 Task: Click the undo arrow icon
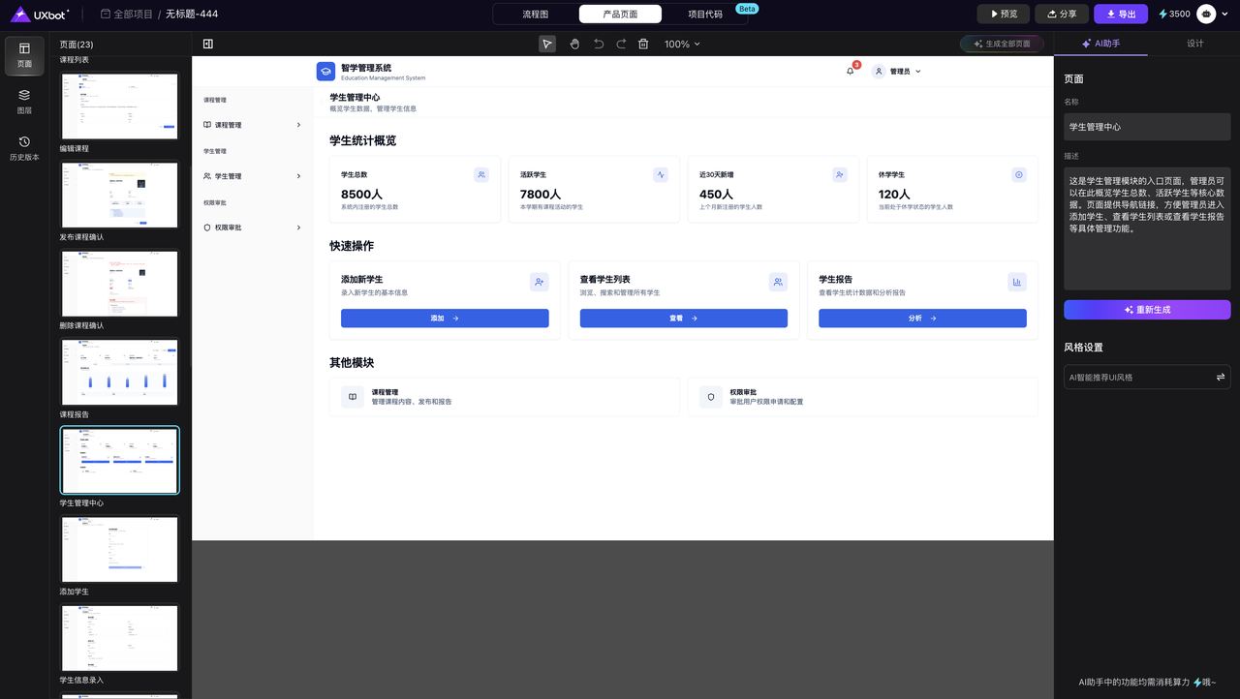click(x=599, y=44)
